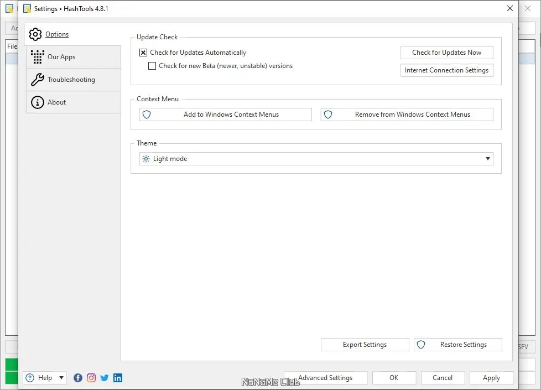Click the Apply button
The height and width of the screenshot is (390, 541).
pos(491,378)
